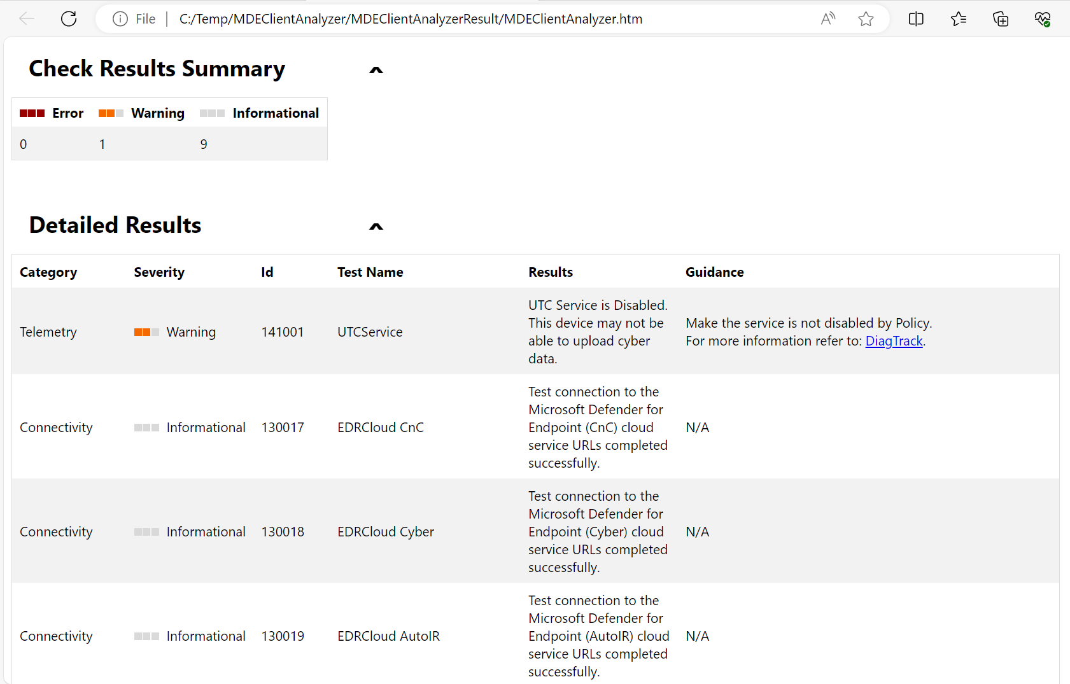Viewport: 1070px width, 684px height.
Task: Activate Read aloud icon in address bar
Action: tap(827, 19)
